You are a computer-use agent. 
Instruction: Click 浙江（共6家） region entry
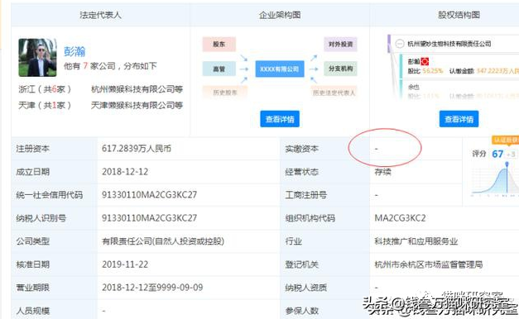pos(45,89)
